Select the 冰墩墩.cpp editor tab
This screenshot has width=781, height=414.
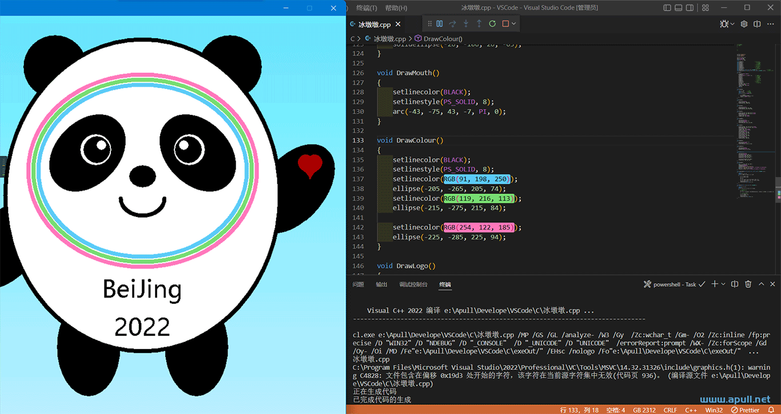tap(374, 25)
